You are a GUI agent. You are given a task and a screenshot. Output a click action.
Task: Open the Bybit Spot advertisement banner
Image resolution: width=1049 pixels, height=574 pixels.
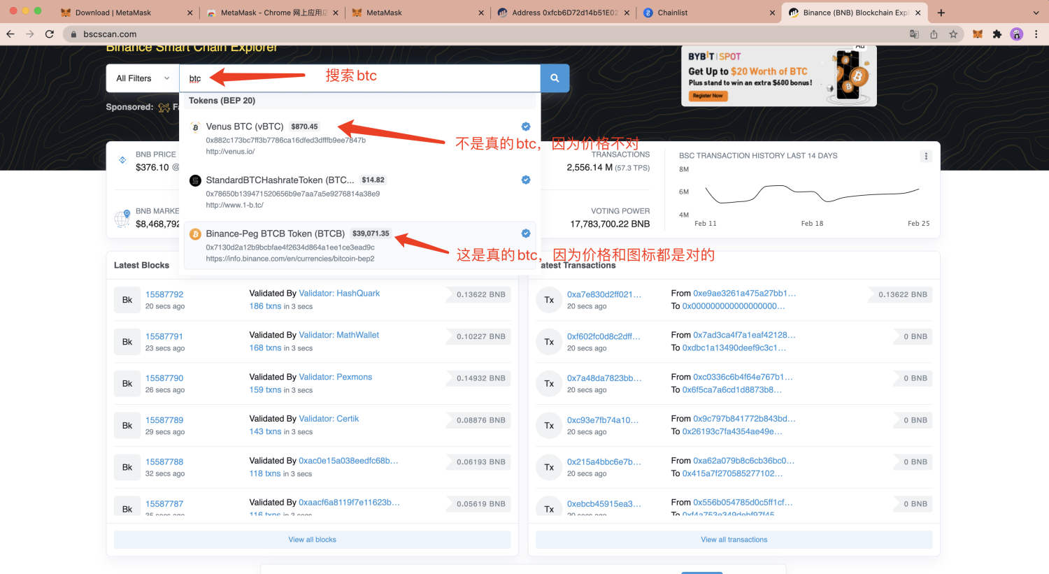tap(779, 76)
